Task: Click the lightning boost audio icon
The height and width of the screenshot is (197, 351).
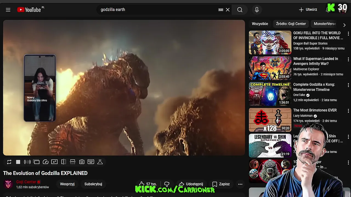Action: tap(27, 162)
